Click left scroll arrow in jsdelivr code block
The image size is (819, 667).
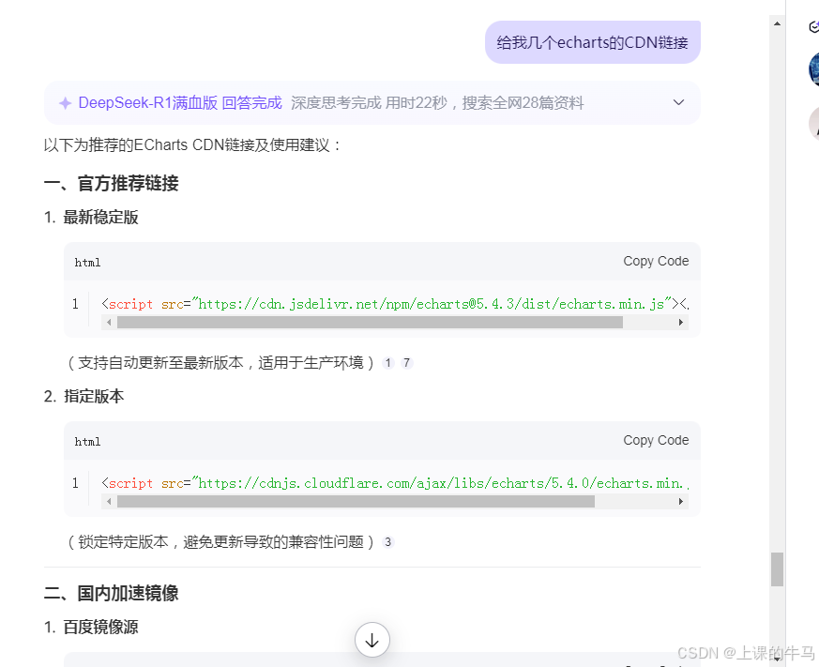click(109, 323)
